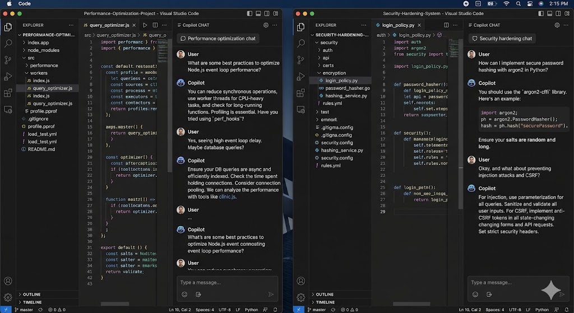Click attach icon in Performance chat input
574x313 pixels.
coord(198,295)
